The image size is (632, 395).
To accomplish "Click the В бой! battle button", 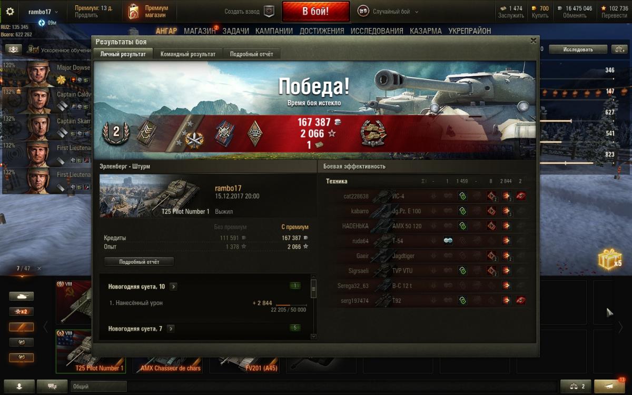I will (315, 11).
